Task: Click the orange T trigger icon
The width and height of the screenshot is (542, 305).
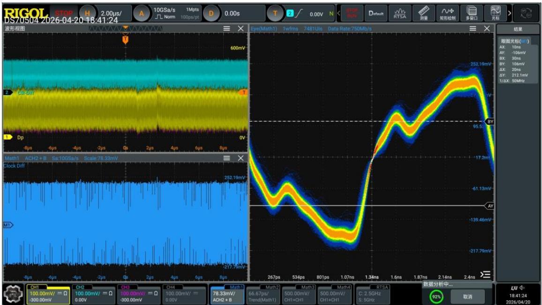Action: click(x=275, y=14)
